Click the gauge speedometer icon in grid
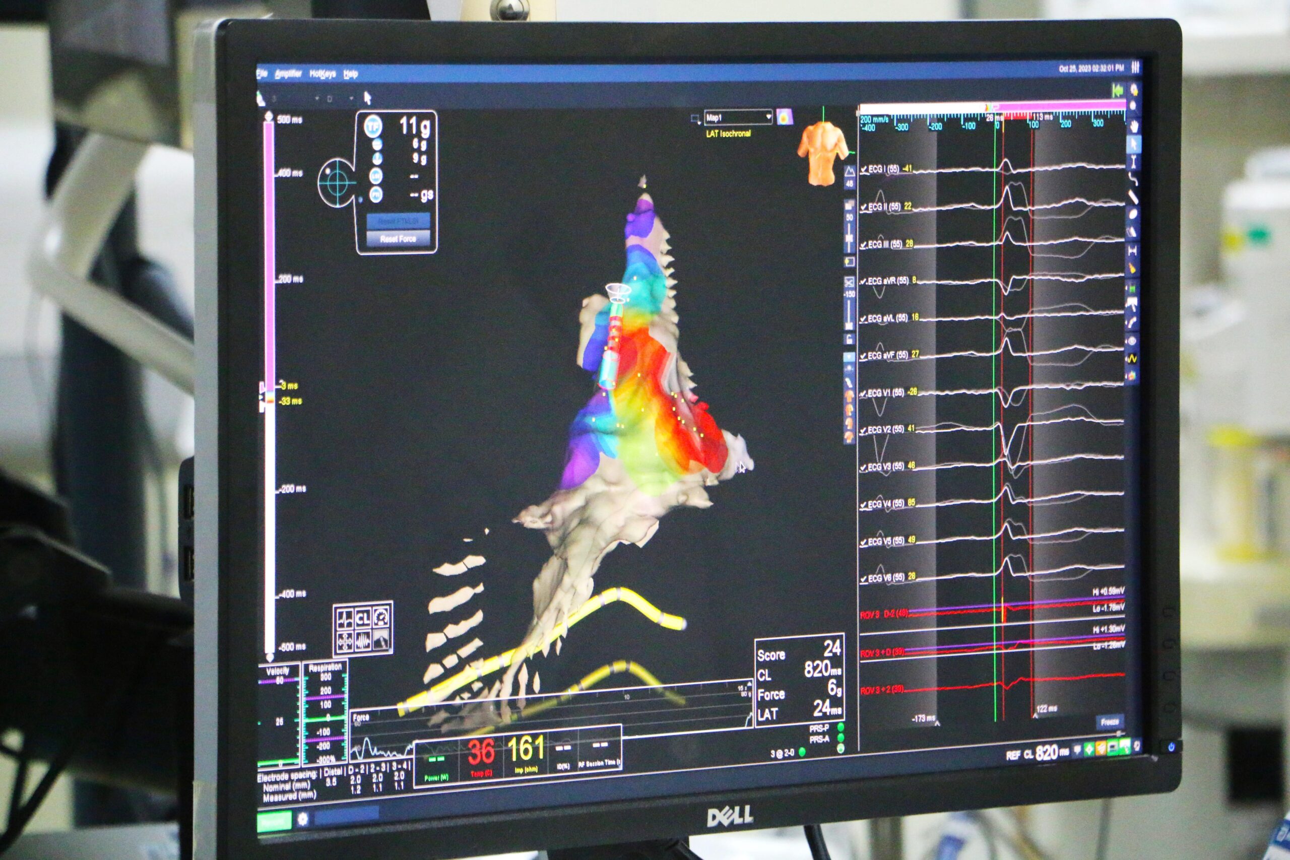 click(x=380, y=618)
